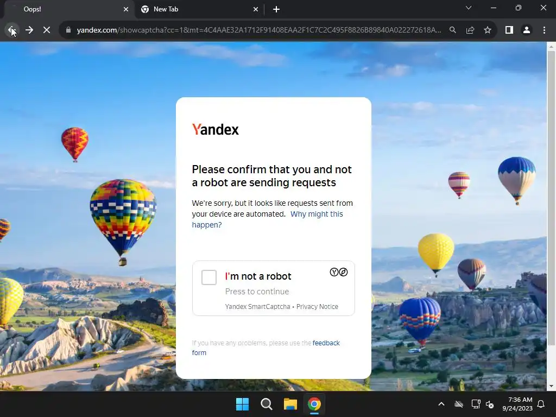Click the scrollbar up arrow

click(x=551, y=46)
